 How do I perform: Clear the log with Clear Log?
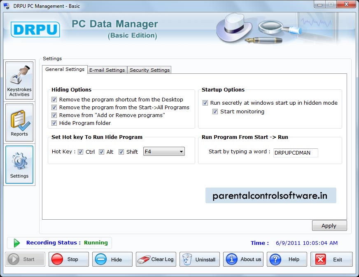click(x=156, y=259)
